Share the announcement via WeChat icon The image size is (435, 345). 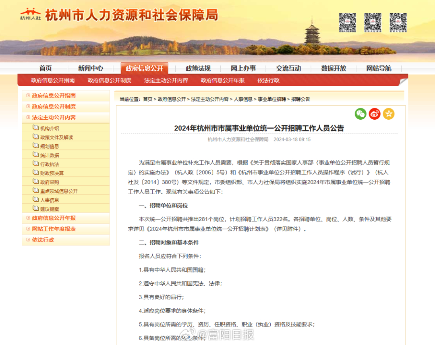(x=360, y=114)
